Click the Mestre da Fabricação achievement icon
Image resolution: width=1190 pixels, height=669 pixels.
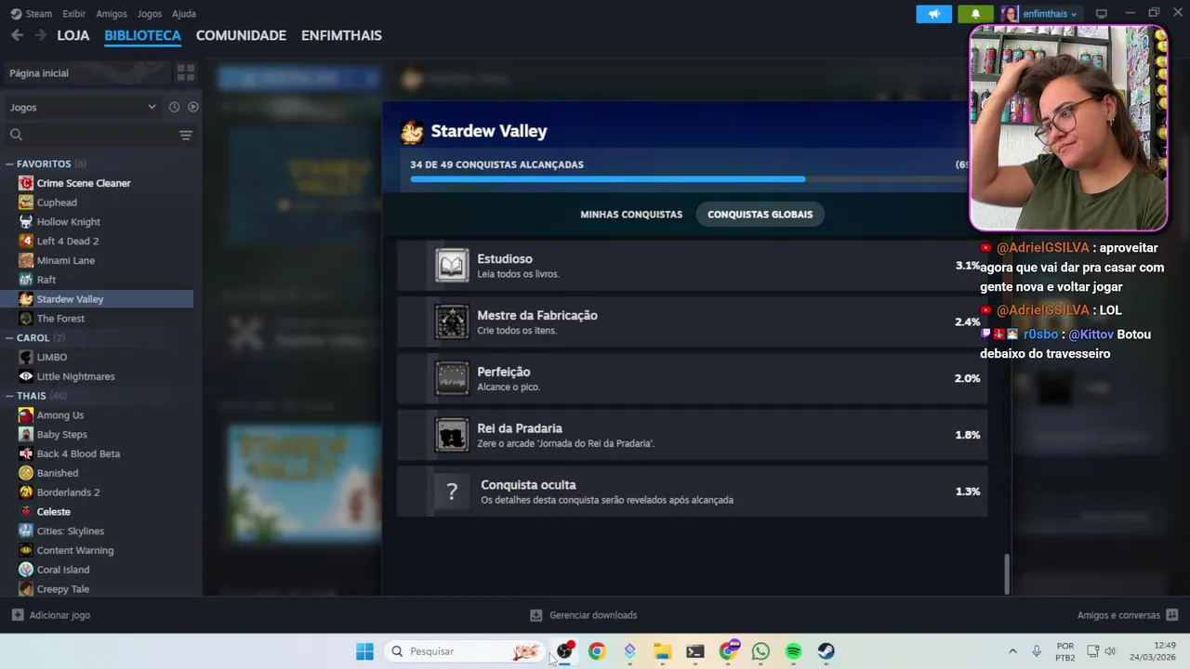(452, 322)
